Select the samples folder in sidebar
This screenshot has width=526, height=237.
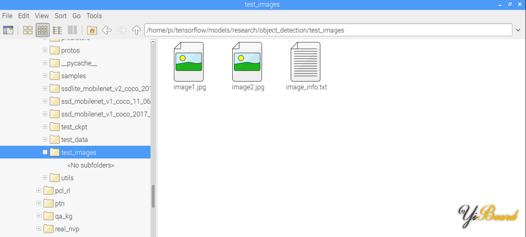(73, 76)
